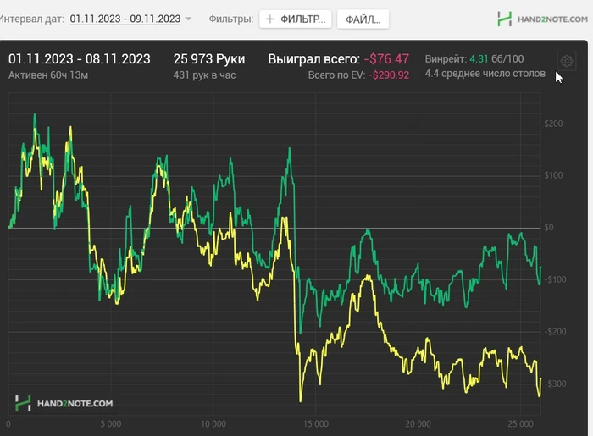Select the 25 000 x-axis tick label

(x=520, y=424)
